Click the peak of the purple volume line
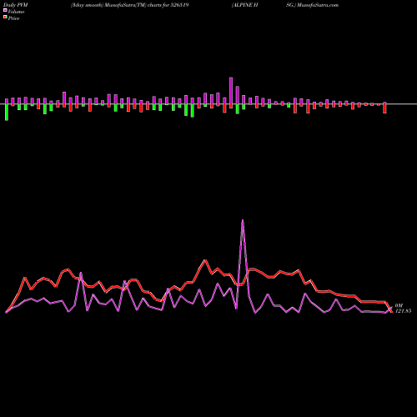This screenshot has width=417, height=417. click(x=243, y=220)
